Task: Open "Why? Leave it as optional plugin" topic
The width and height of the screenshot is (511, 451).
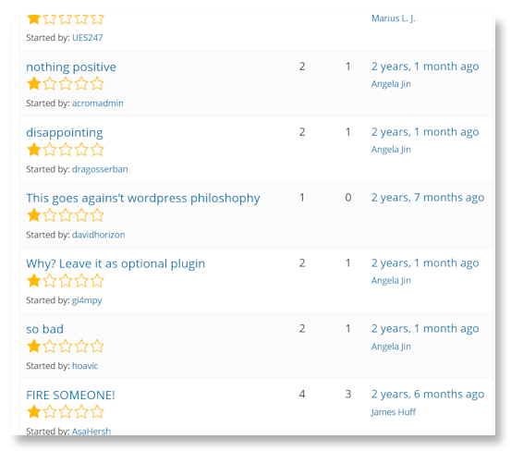Action: [116, 263]
